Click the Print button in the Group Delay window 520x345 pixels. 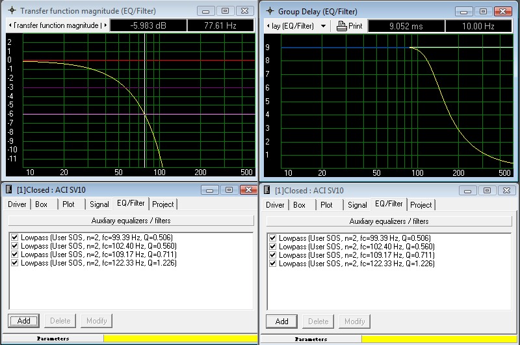(x=349, y=26)
